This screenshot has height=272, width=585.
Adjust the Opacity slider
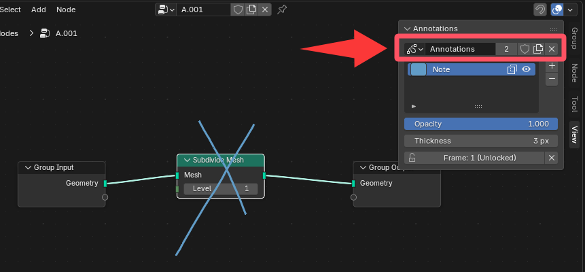pyautogui.click(x=481, y=124)
